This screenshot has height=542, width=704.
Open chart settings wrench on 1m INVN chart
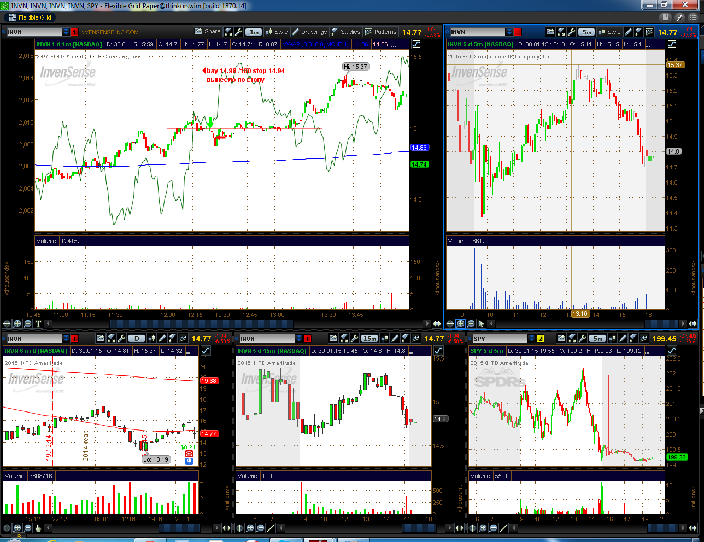tap(238, 32)
